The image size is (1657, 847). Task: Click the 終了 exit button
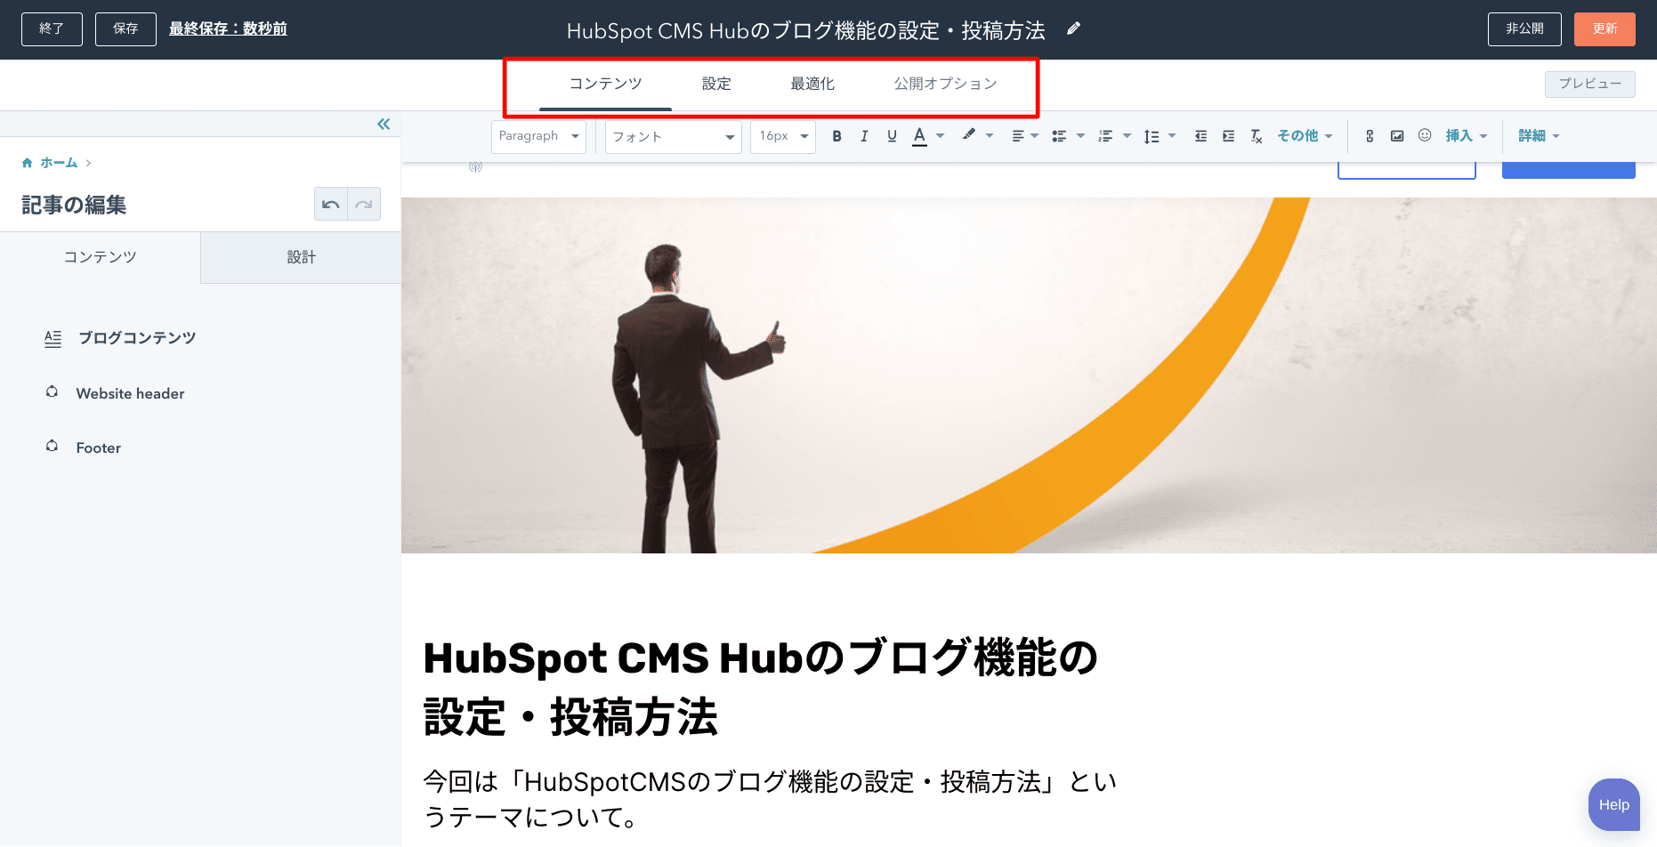(x=52, y=29)
